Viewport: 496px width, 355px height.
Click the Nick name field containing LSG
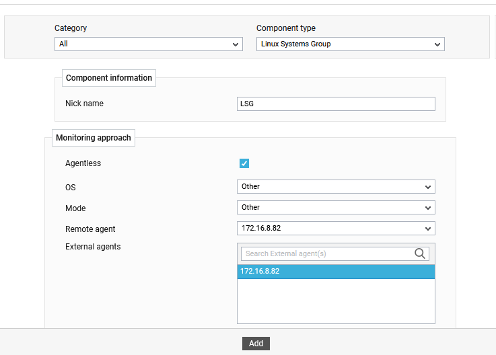point(336,104)
